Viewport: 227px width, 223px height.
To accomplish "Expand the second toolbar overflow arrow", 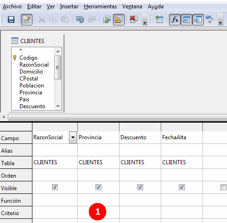I will click(221, 20).
